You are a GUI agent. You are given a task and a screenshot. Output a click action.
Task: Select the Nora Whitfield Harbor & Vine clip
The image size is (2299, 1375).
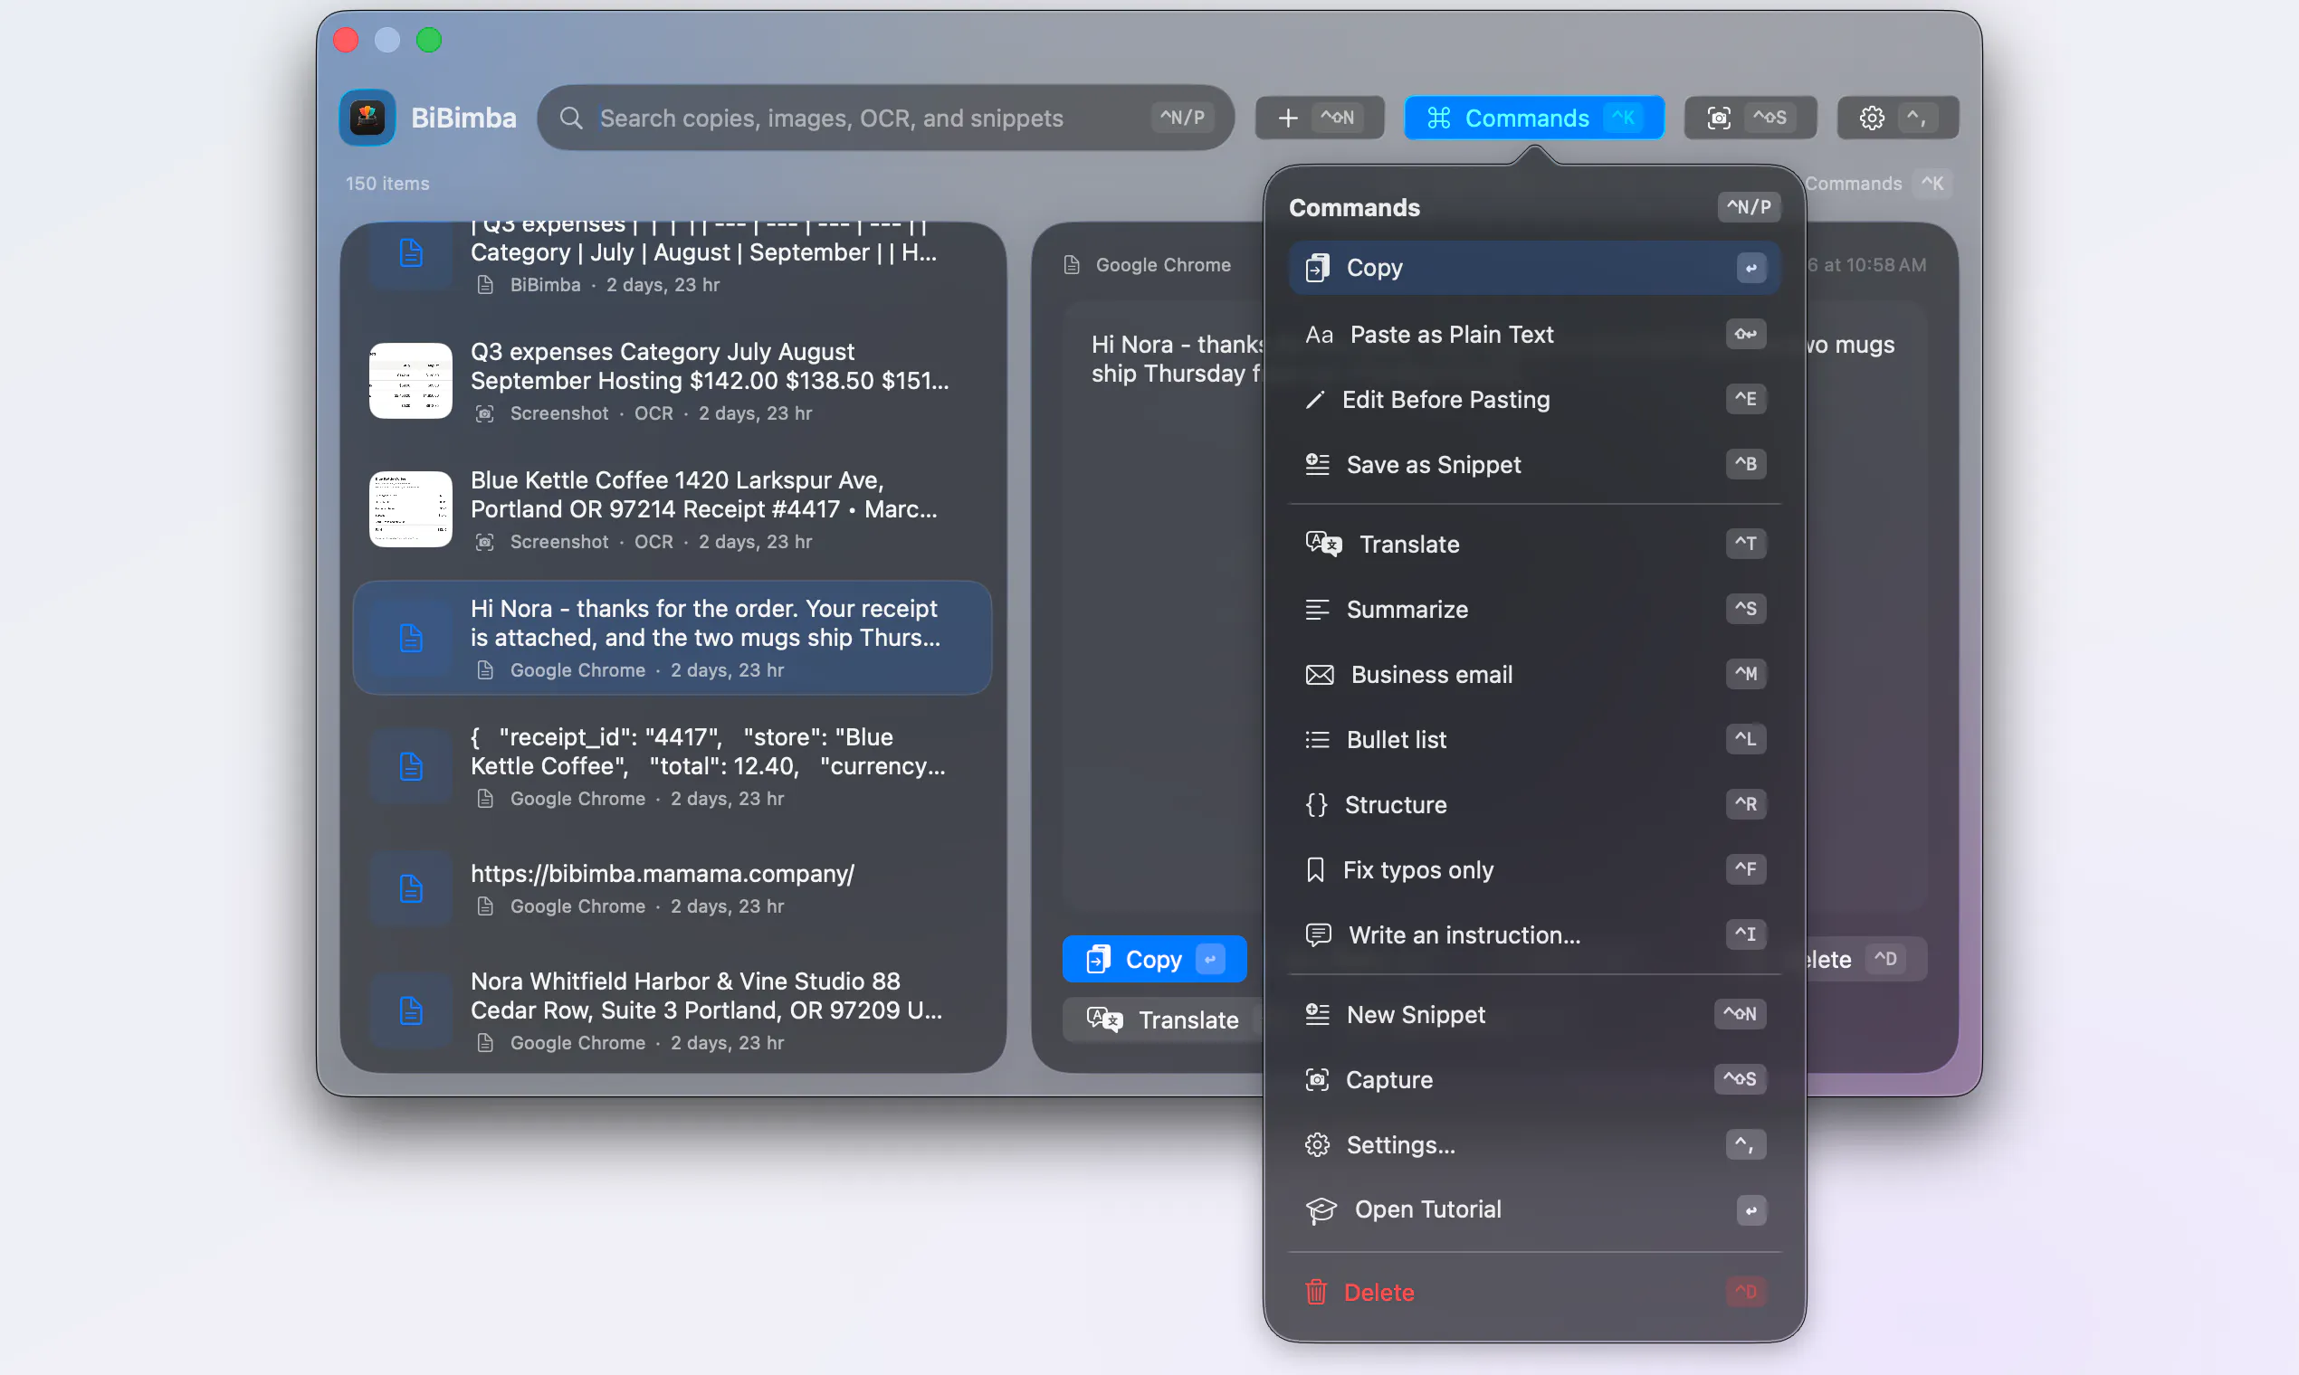[x=673, y=1010]
